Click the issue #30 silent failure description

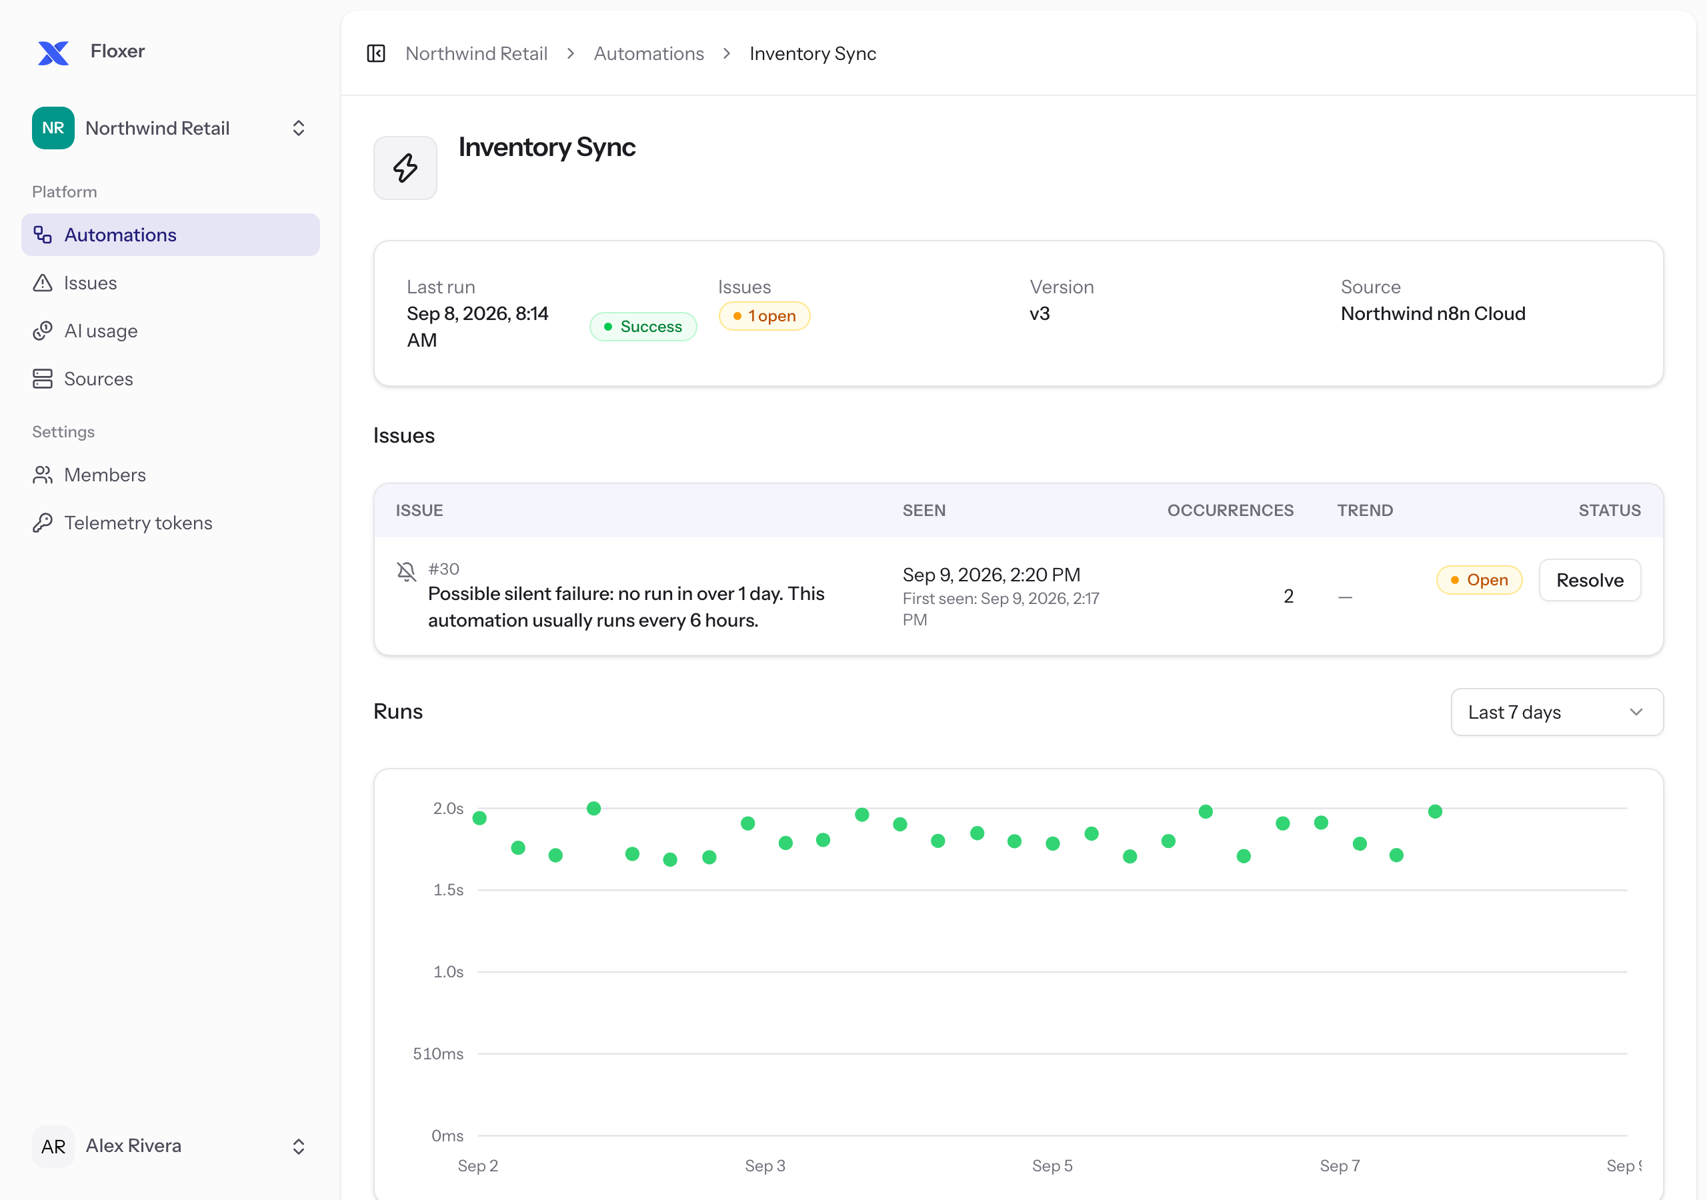626,607
